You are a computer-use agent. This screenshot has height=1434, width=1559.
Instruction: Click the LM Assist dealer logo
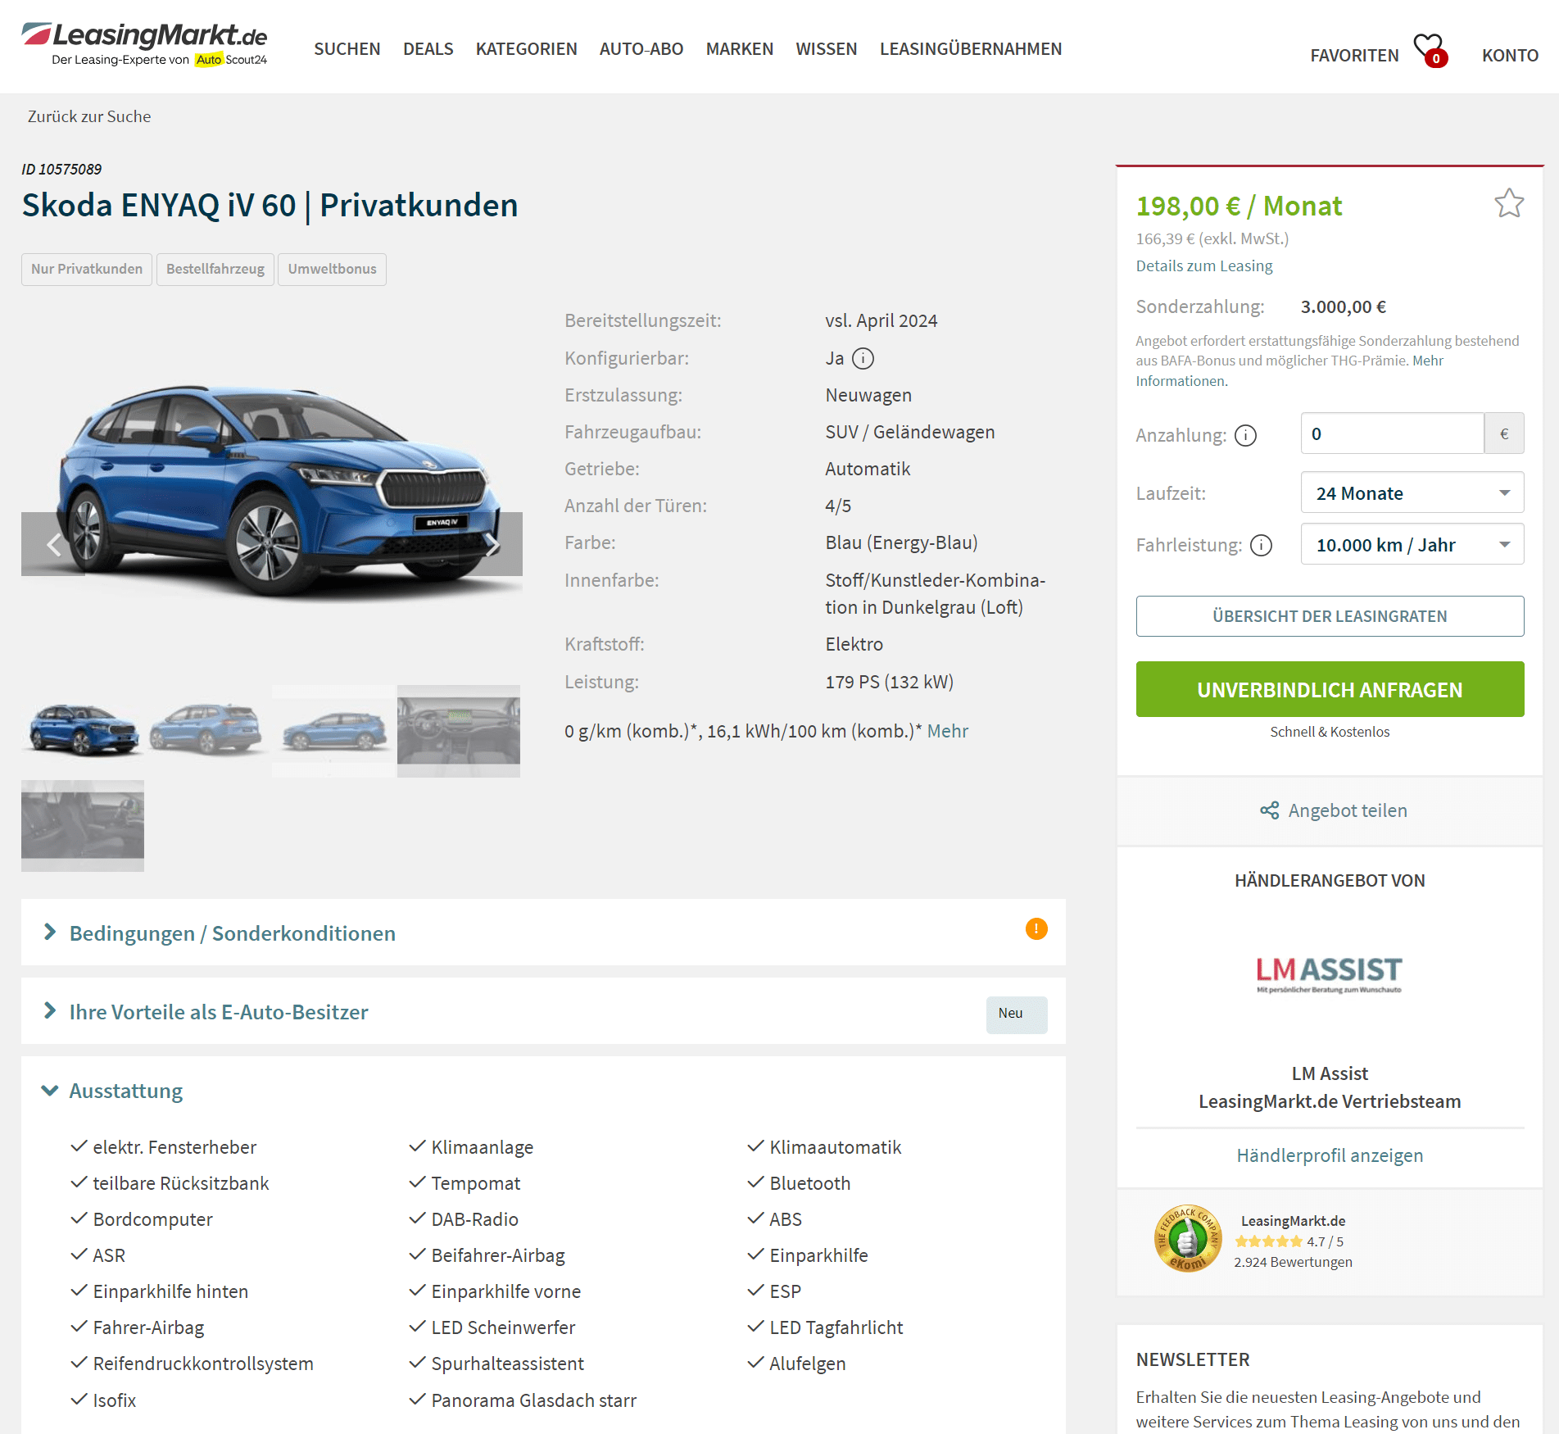(1329, 973)
